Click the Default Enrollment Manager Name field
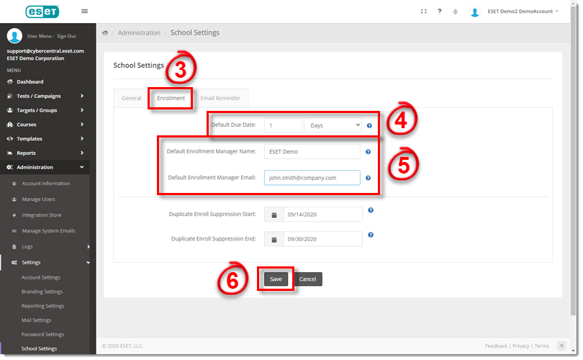Screen dimensions: 583x360 pos(311,152)
